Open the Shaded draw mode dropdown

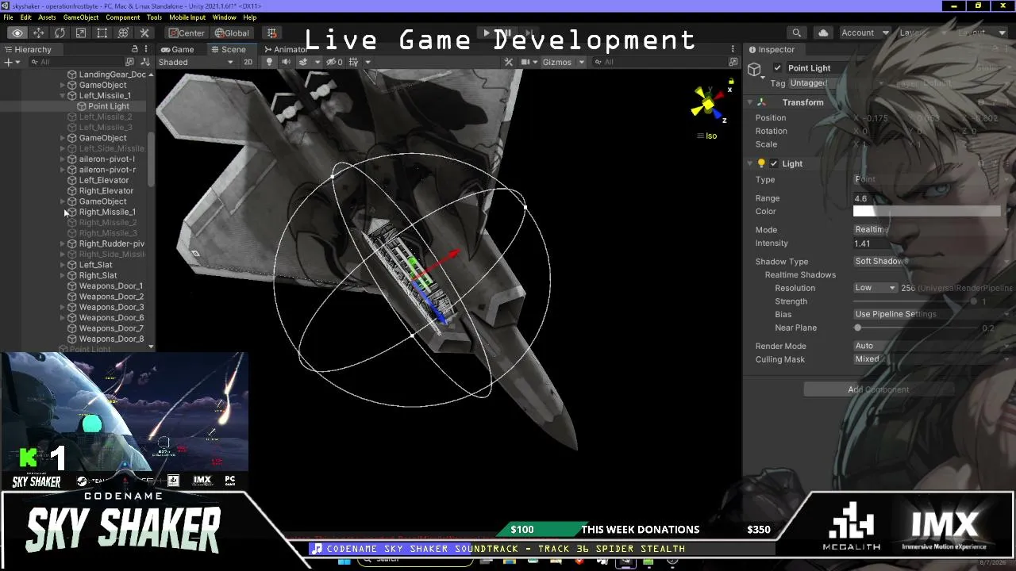[x=196, y=62]
